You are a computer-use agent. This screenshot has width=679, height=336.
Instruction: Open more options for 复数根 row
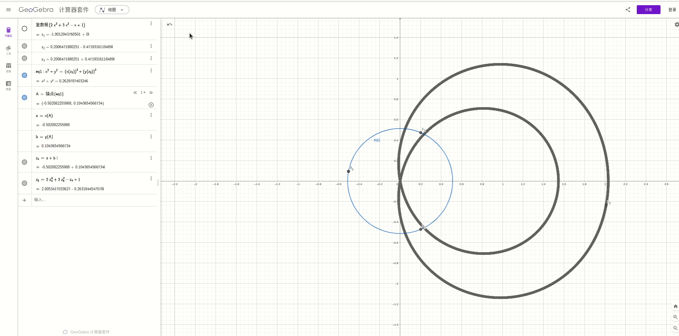point(151,23)
